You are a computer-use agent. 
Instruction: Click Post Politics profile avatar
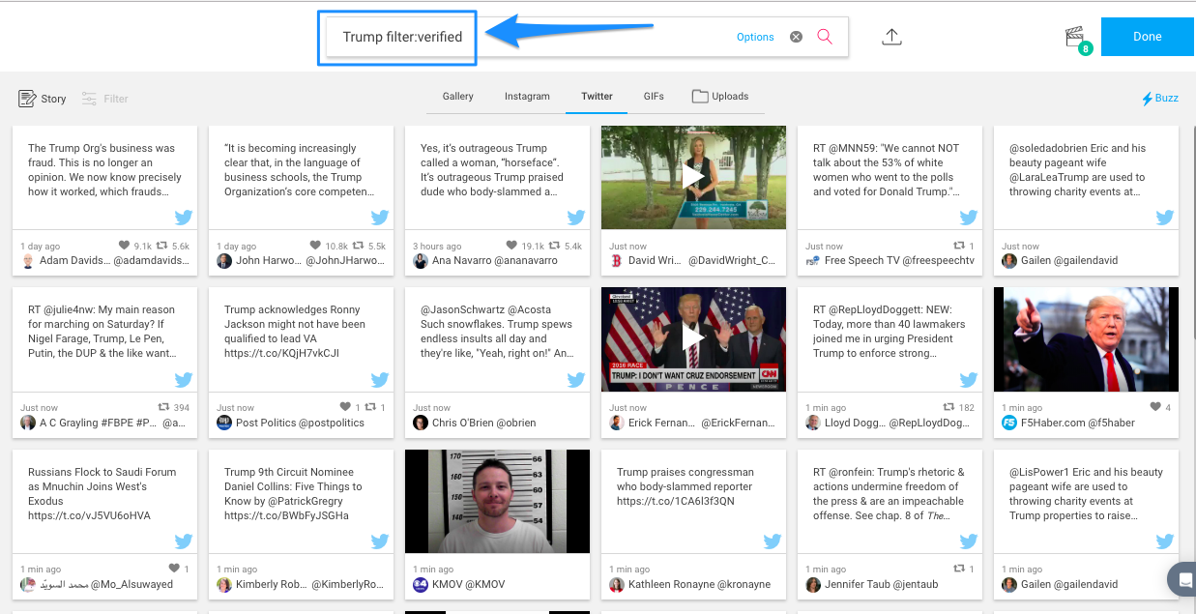(224, 423)
